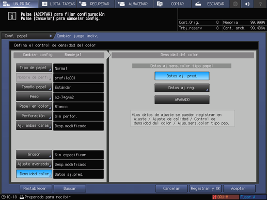Open the Tipo de papel setting
Image resolution: width=267 pixels, height=200 pixels.
(x=34, y=68)
